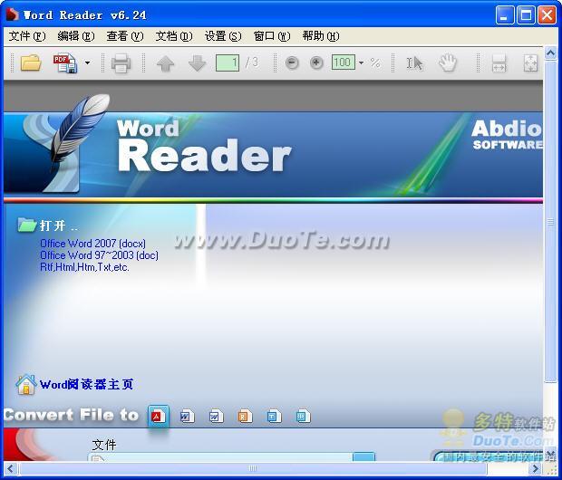Select the last teal convert format icon
Viewport: 562px width, 480px height.
click(304, 417)
